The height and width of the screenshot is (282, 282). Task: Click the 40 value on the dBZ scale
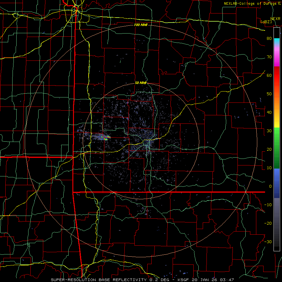269,112
